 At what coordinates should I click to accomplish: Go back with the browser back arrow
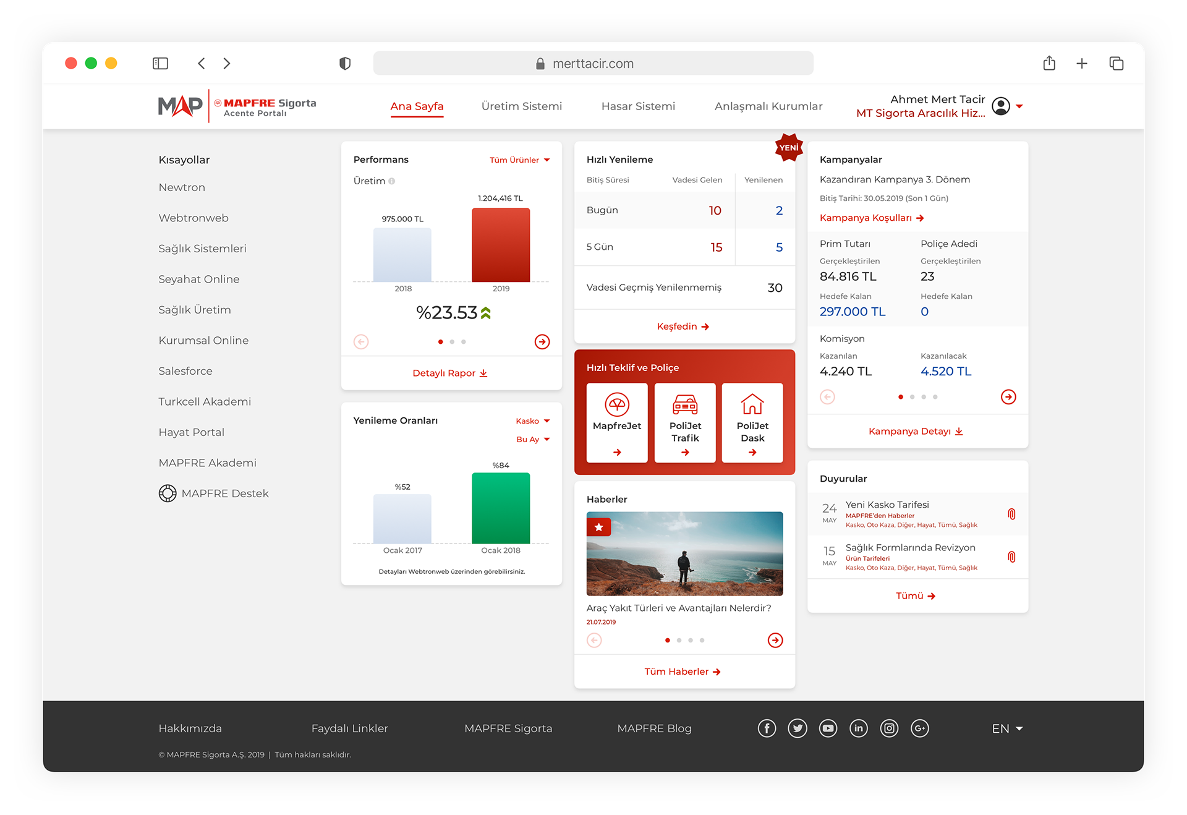(202, 63)
